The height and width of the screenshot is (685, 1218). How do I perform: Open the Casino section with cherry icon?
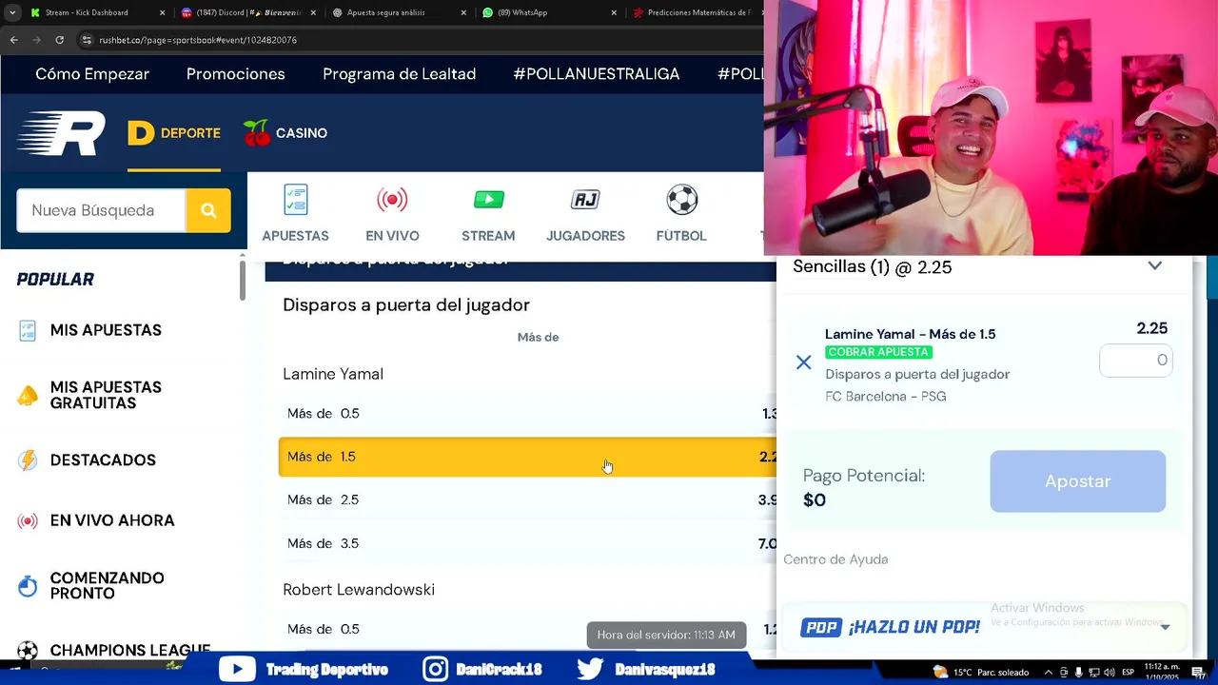[285, 133]
